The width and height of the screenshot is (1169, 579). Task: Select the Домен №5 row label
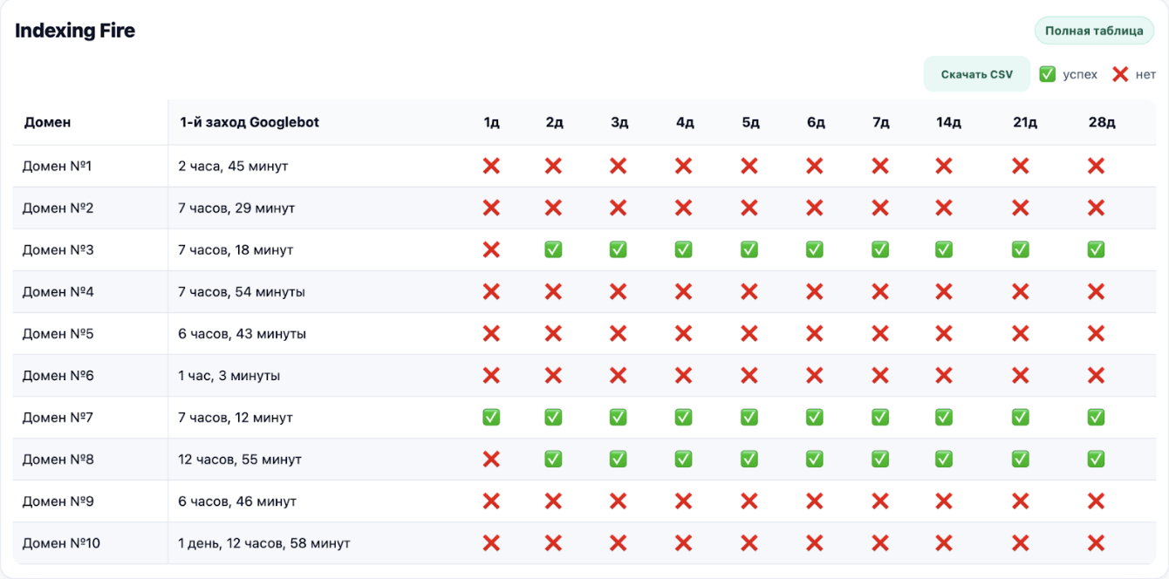coord(58,334)
